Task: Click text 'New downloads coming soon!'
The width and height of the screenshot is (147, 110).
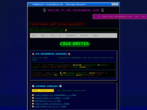Action: pyautogui.click(x=71, y=90)
